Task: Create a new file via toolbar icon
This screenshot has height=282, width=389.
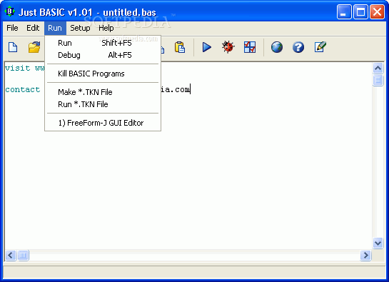Action: pos(13,47)
